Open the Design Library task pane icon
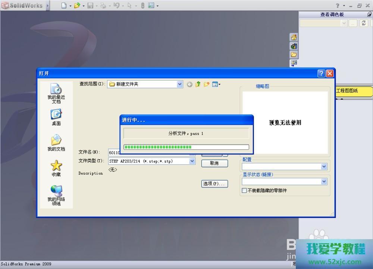The height and width of the screenshot is (269, 373). 294,46
